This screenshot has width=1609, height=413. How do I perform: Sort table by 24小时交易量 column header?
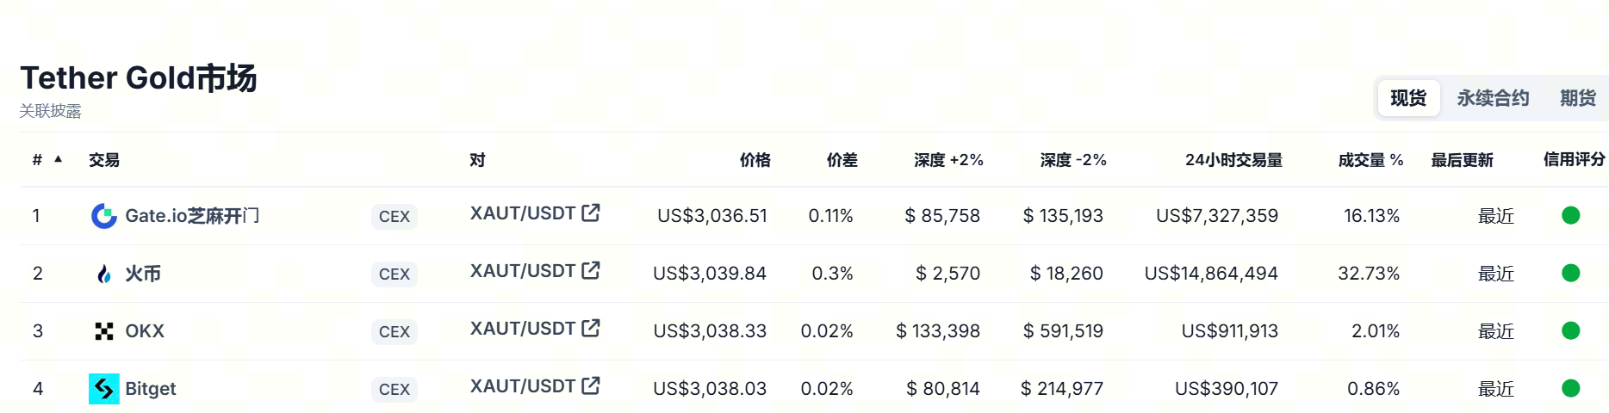point(1233,160)
